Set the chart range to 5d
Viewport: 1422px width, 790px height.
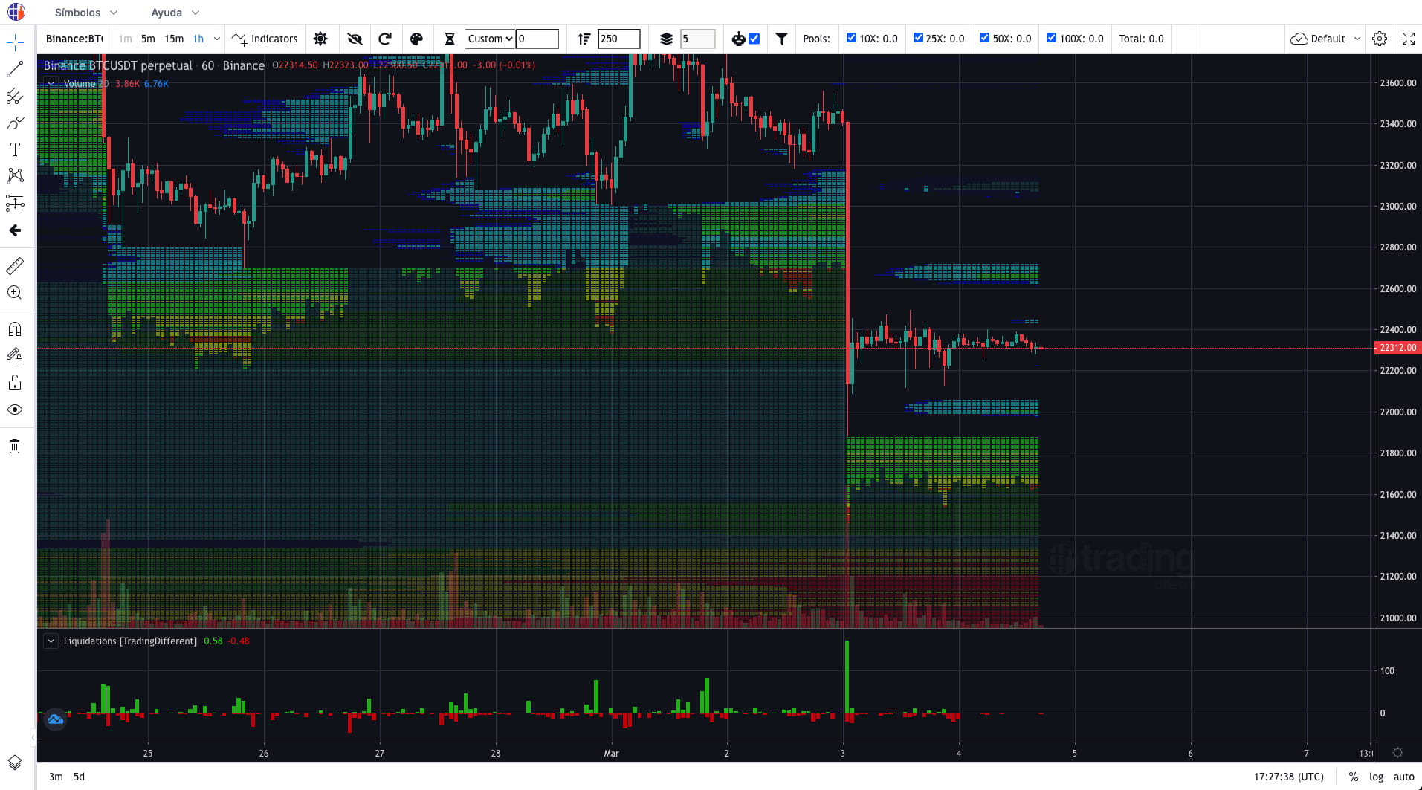click(79, 777)
